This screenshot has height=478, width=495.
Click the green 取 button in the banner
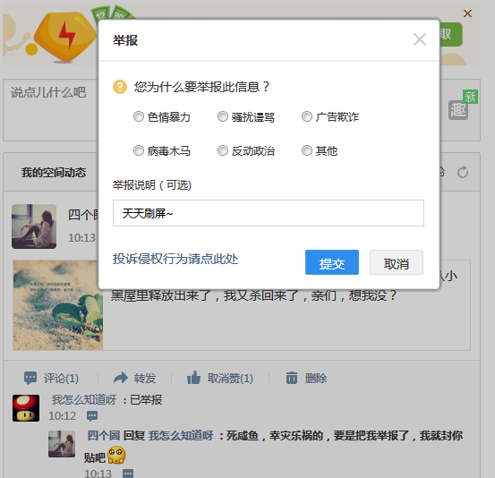pos(451,34)
